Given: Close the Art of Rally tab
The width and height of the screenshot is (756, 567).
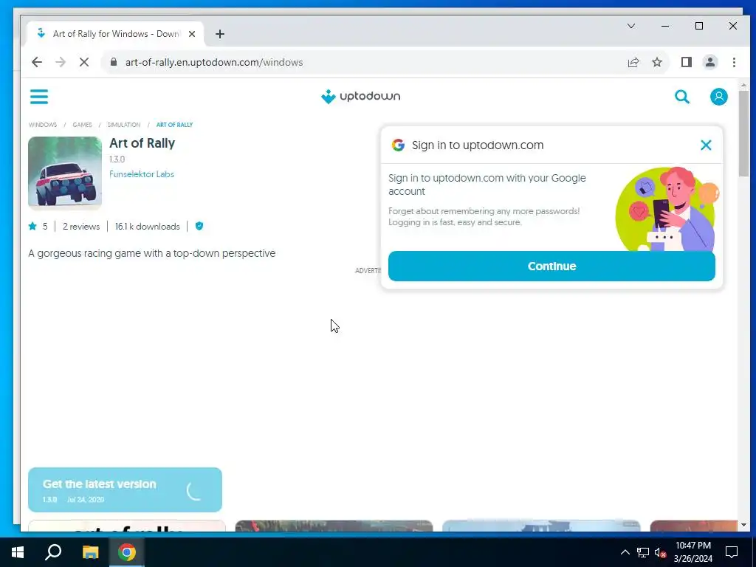Looking at the screenshot, I should click(192, 34).
